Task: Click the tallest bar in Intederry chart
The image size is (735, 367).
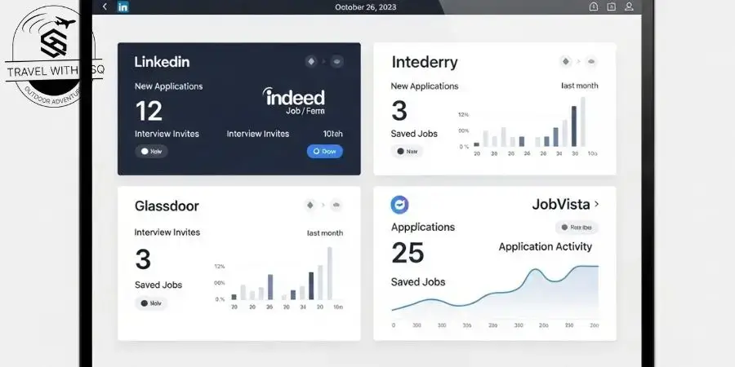Action: (582, 122)
